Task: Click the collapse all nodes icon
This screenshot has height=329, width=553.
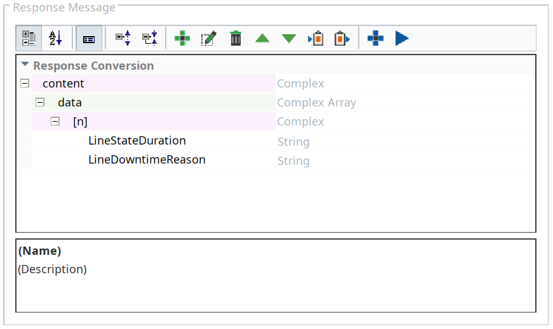Action: (x=150, y=39)
